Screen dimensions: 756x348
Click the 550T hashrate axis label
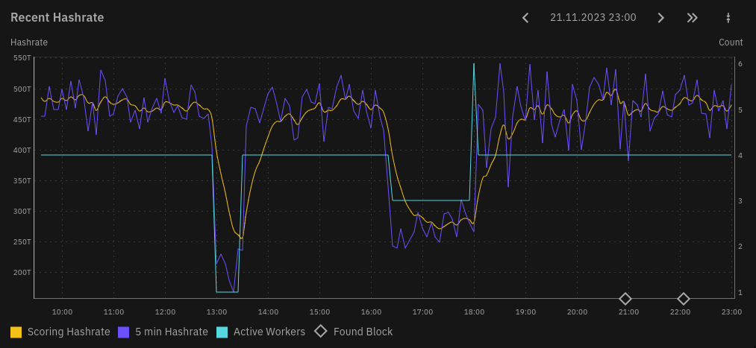pos(22,58)
